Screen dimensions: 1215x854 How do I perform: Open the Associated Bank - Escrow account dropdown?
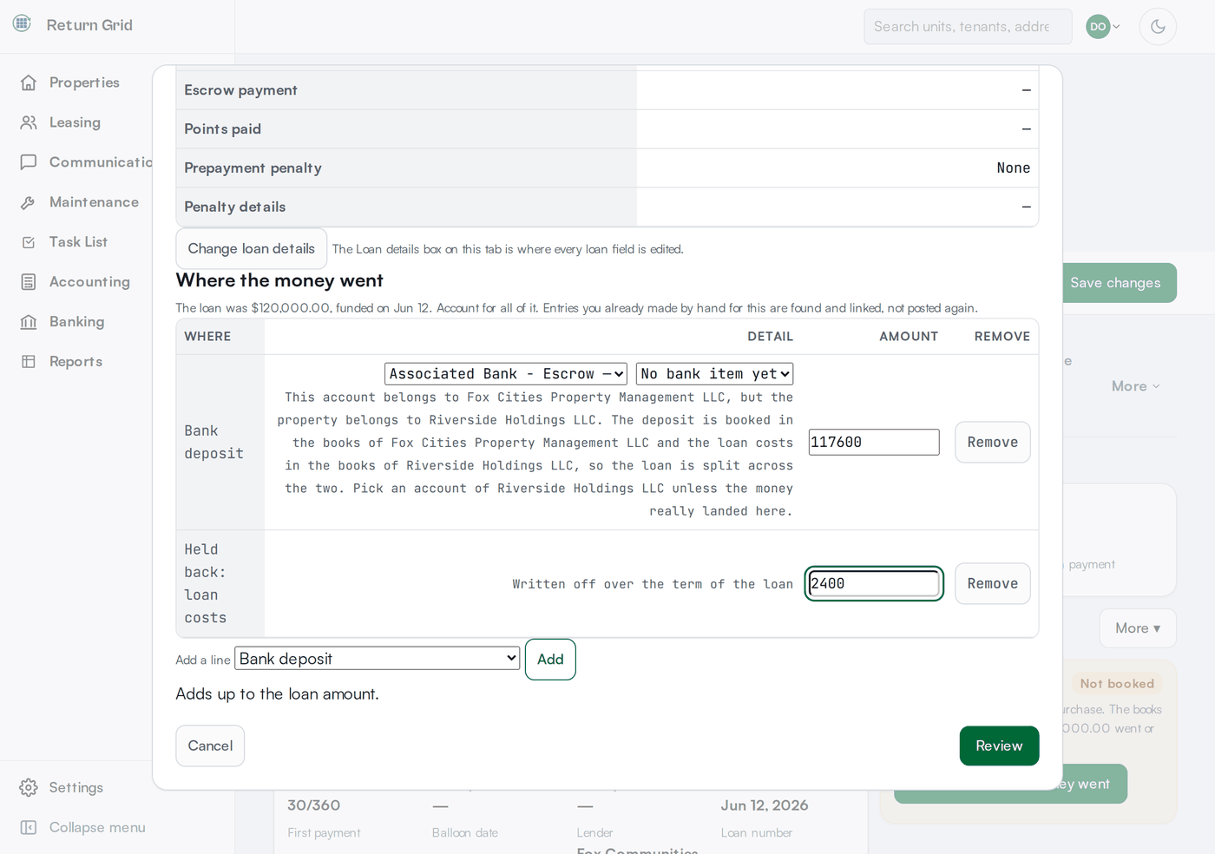click(506, 373)
